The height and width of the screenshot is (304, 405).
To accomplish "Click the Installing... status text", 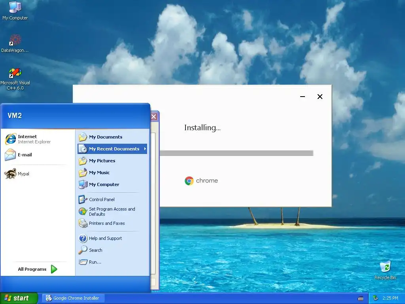I will click(x=202, y=128).
